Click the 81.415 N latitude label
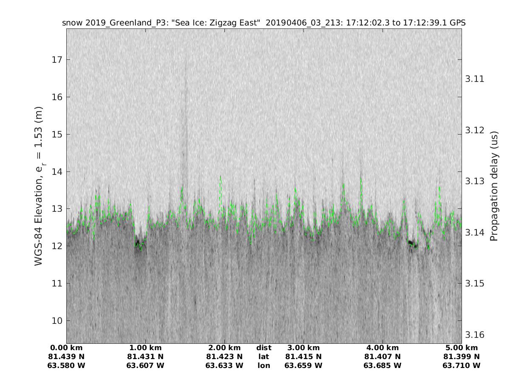The height and width of the screenshot is (382, 510). pos(303,357)
